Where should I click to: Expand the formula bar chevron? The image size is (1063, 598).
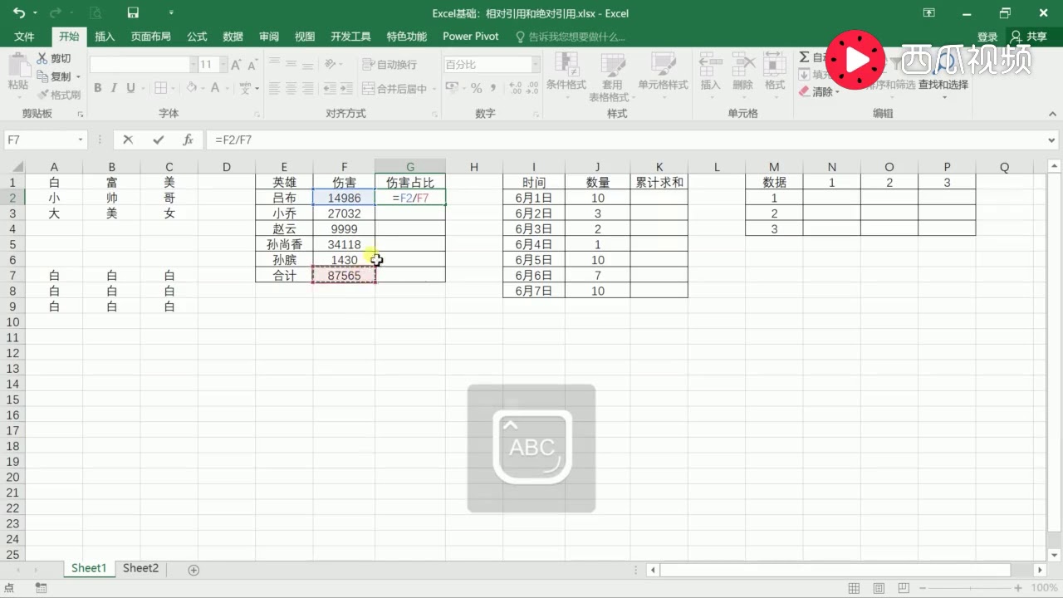tap(1052, 140)
